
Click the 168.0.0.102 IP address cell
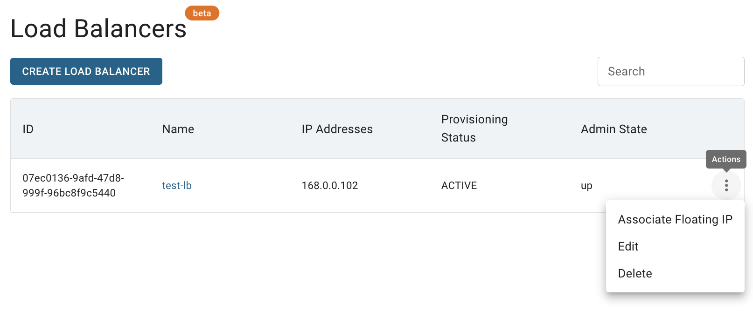click(x=330, y=185)
